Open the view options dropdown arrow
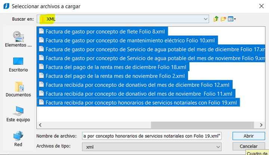This screenshot has width=269, height=155. coord(235,19)
